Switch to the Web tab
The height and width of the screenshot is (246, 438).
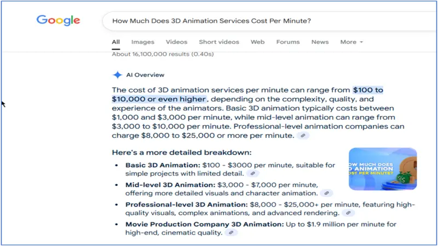click(x=257, y=42)
